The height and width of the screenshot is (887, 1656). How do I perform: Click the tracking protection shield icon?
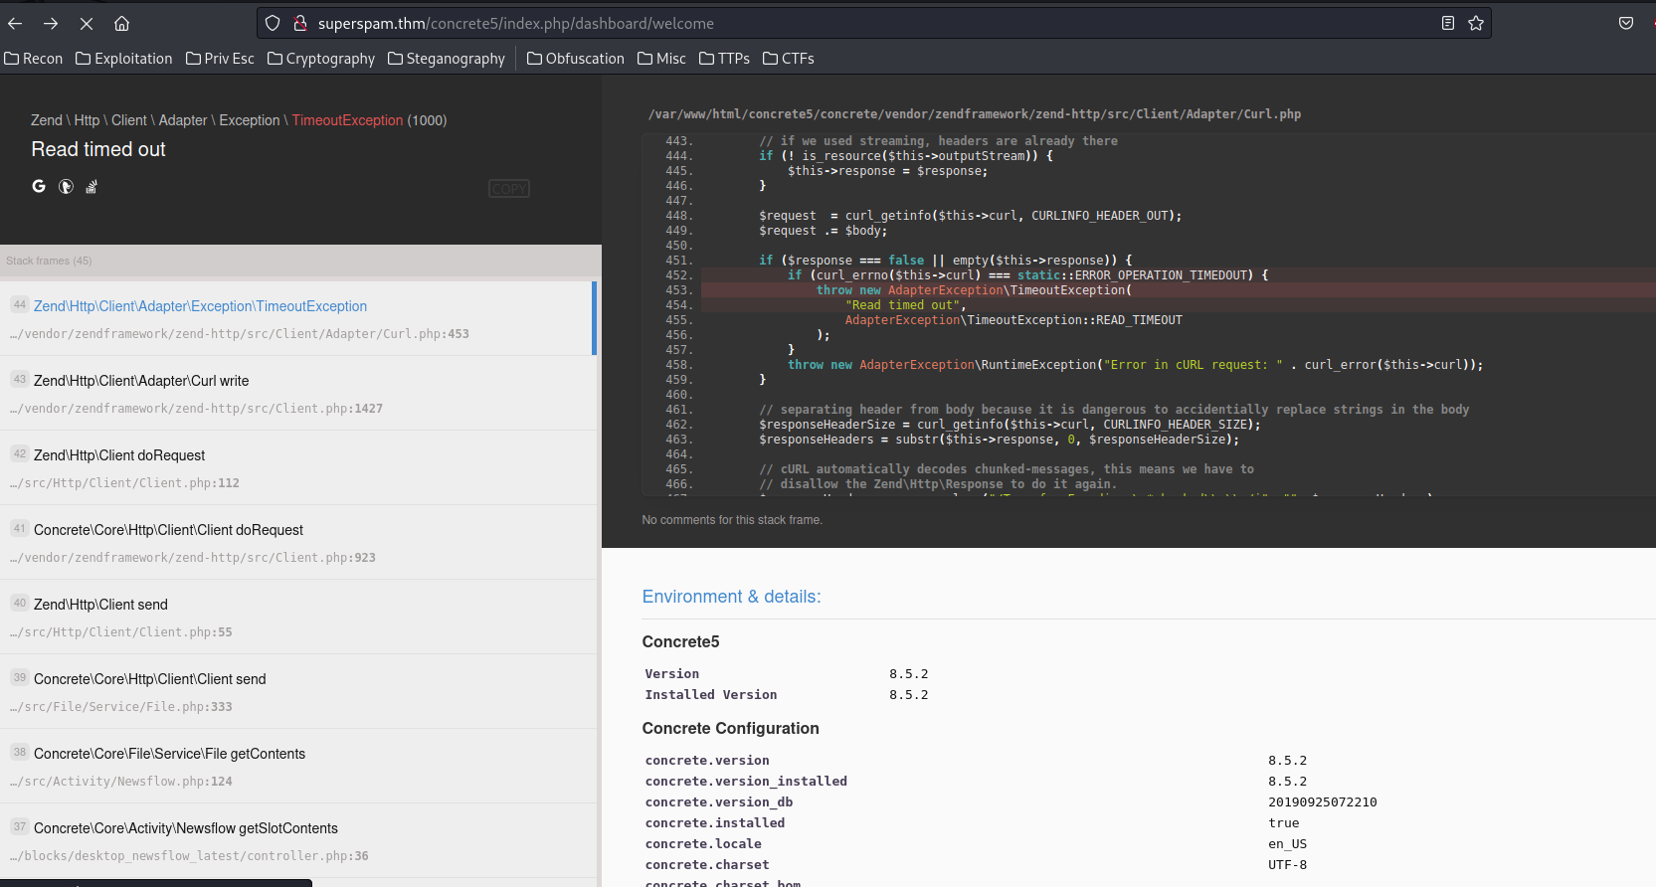pos(273,23)
